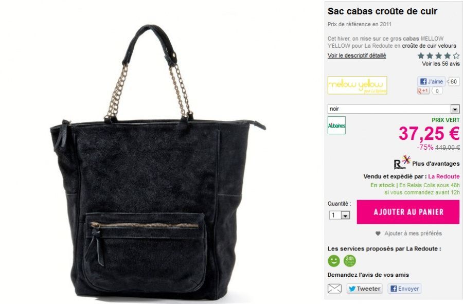The image size is (463, 304).
Task: Click the Aubaines badge icon
Action: [336, 126]
